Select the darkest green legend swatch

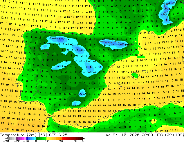[37, 138]
